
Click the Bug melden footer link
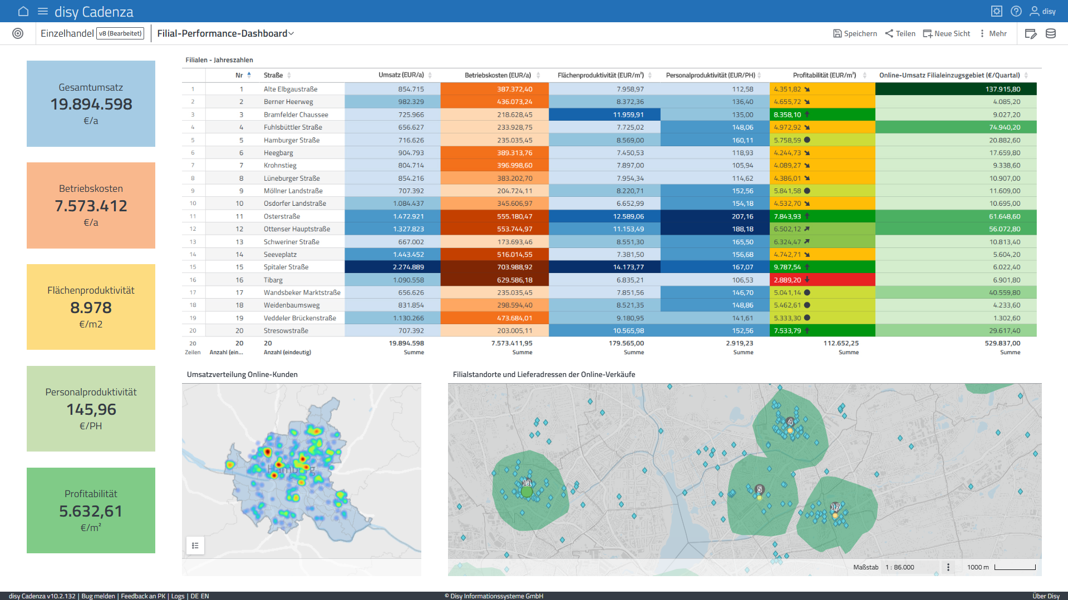pyautogui.click(x=98, y=596)
